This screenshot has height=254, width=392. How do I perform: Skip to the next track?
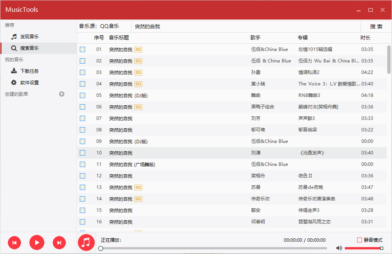pos(59,242)
